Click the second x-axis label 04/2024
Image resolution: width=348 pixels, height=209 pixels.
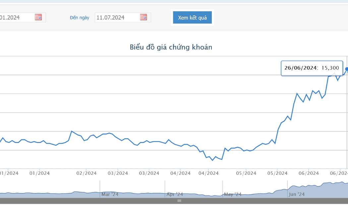208,173
